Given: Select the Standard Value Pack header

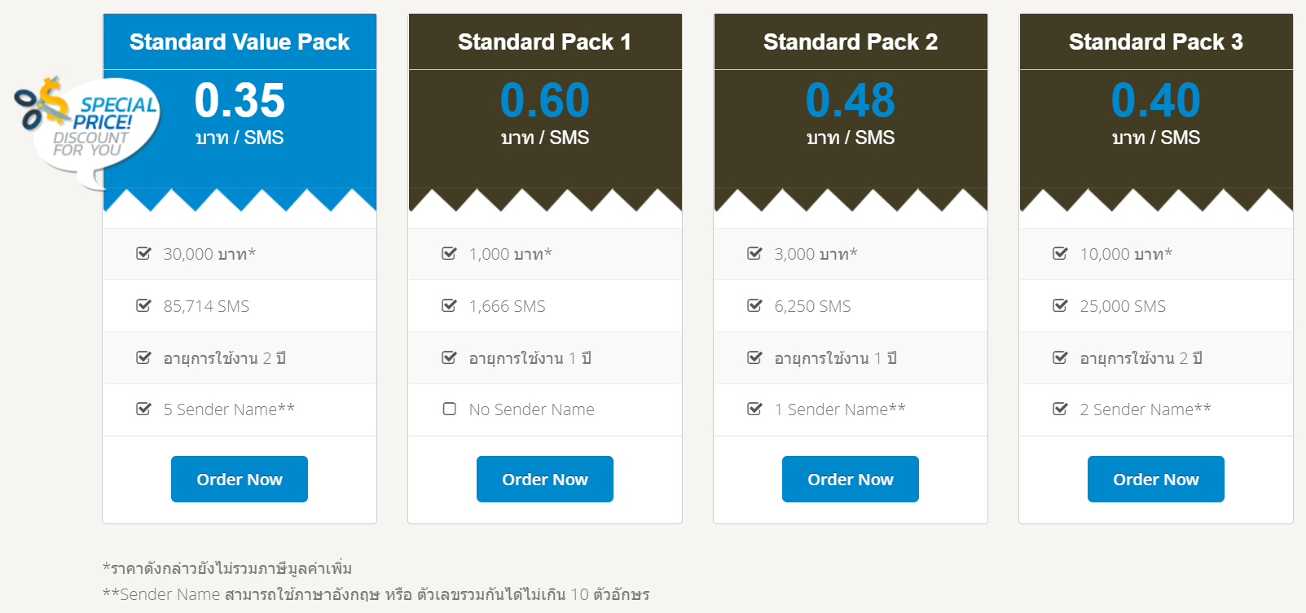Looking at the screenshot, I should 240,42.
